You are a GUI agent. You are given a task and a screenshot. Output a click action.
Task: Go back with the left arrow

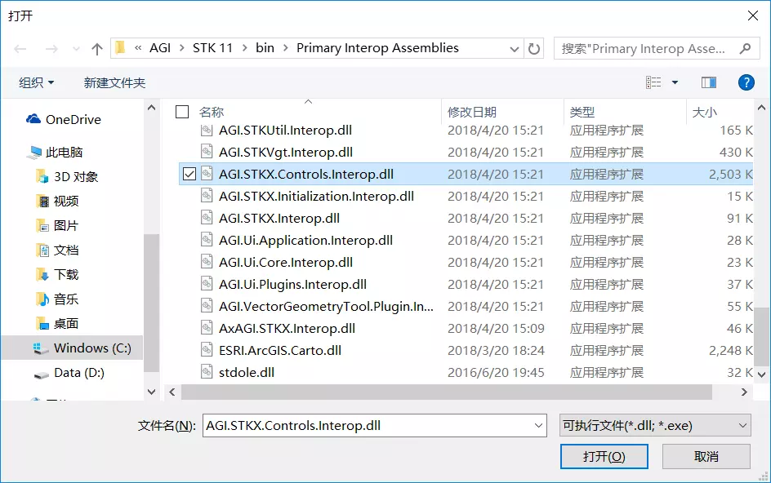point(20,49)
